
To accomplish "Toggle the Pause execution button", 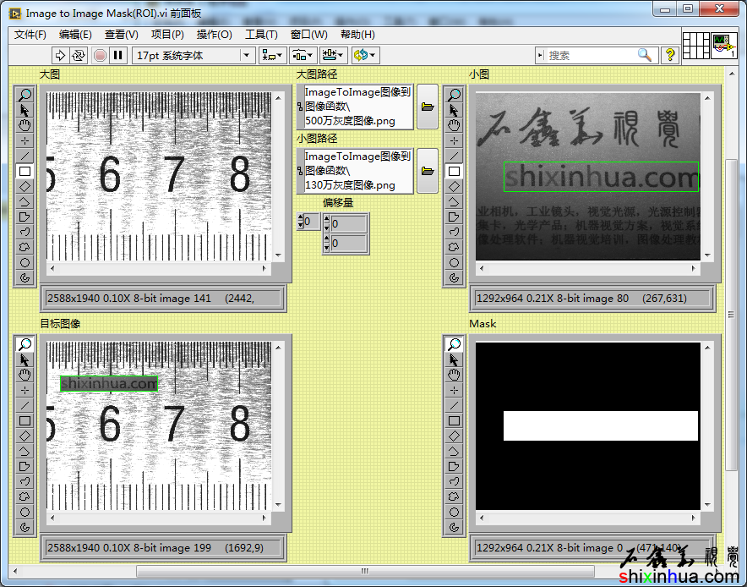I will tap(118, 55).
